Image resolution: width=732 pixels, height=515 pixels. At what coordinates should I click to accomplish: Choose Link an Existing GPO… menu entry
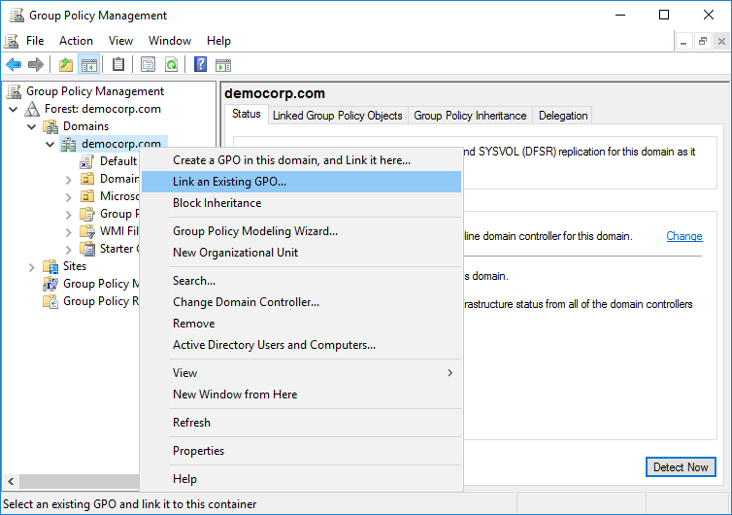pos(229,182)
